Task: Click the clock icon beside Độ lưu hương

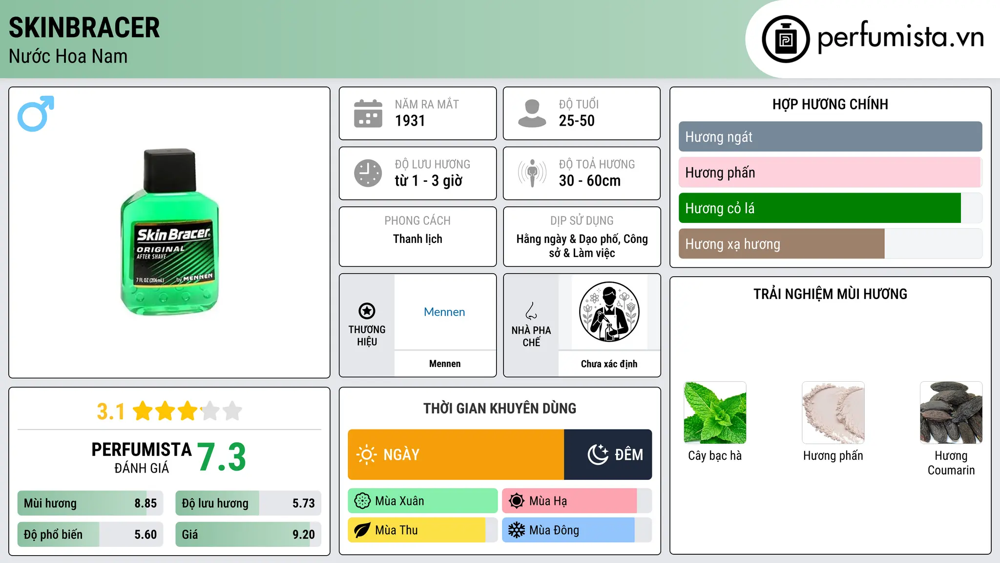Action: tap(368, 173)
